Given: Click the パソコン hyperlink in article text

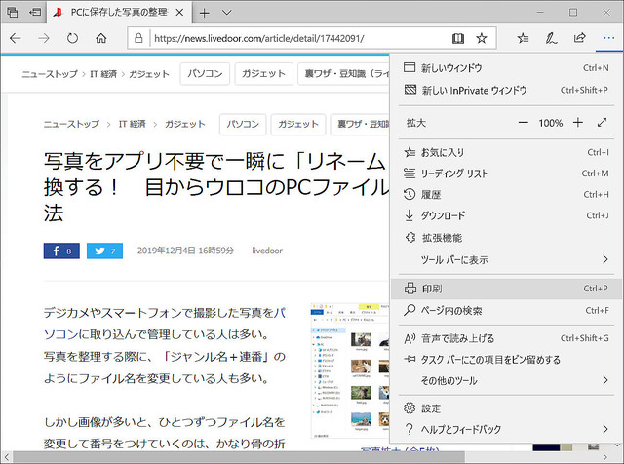Looking at the screenshot, I should (280, 312).
